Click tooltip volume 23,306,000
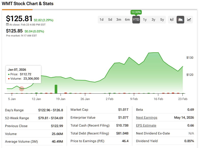The width and height of the screenshot is (199, 148). coord(31,79)
